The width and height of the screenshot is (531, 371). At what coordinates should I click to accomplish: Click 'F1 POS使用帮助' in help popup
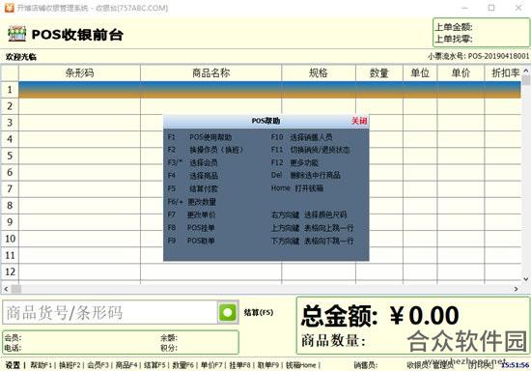point(200,137)
